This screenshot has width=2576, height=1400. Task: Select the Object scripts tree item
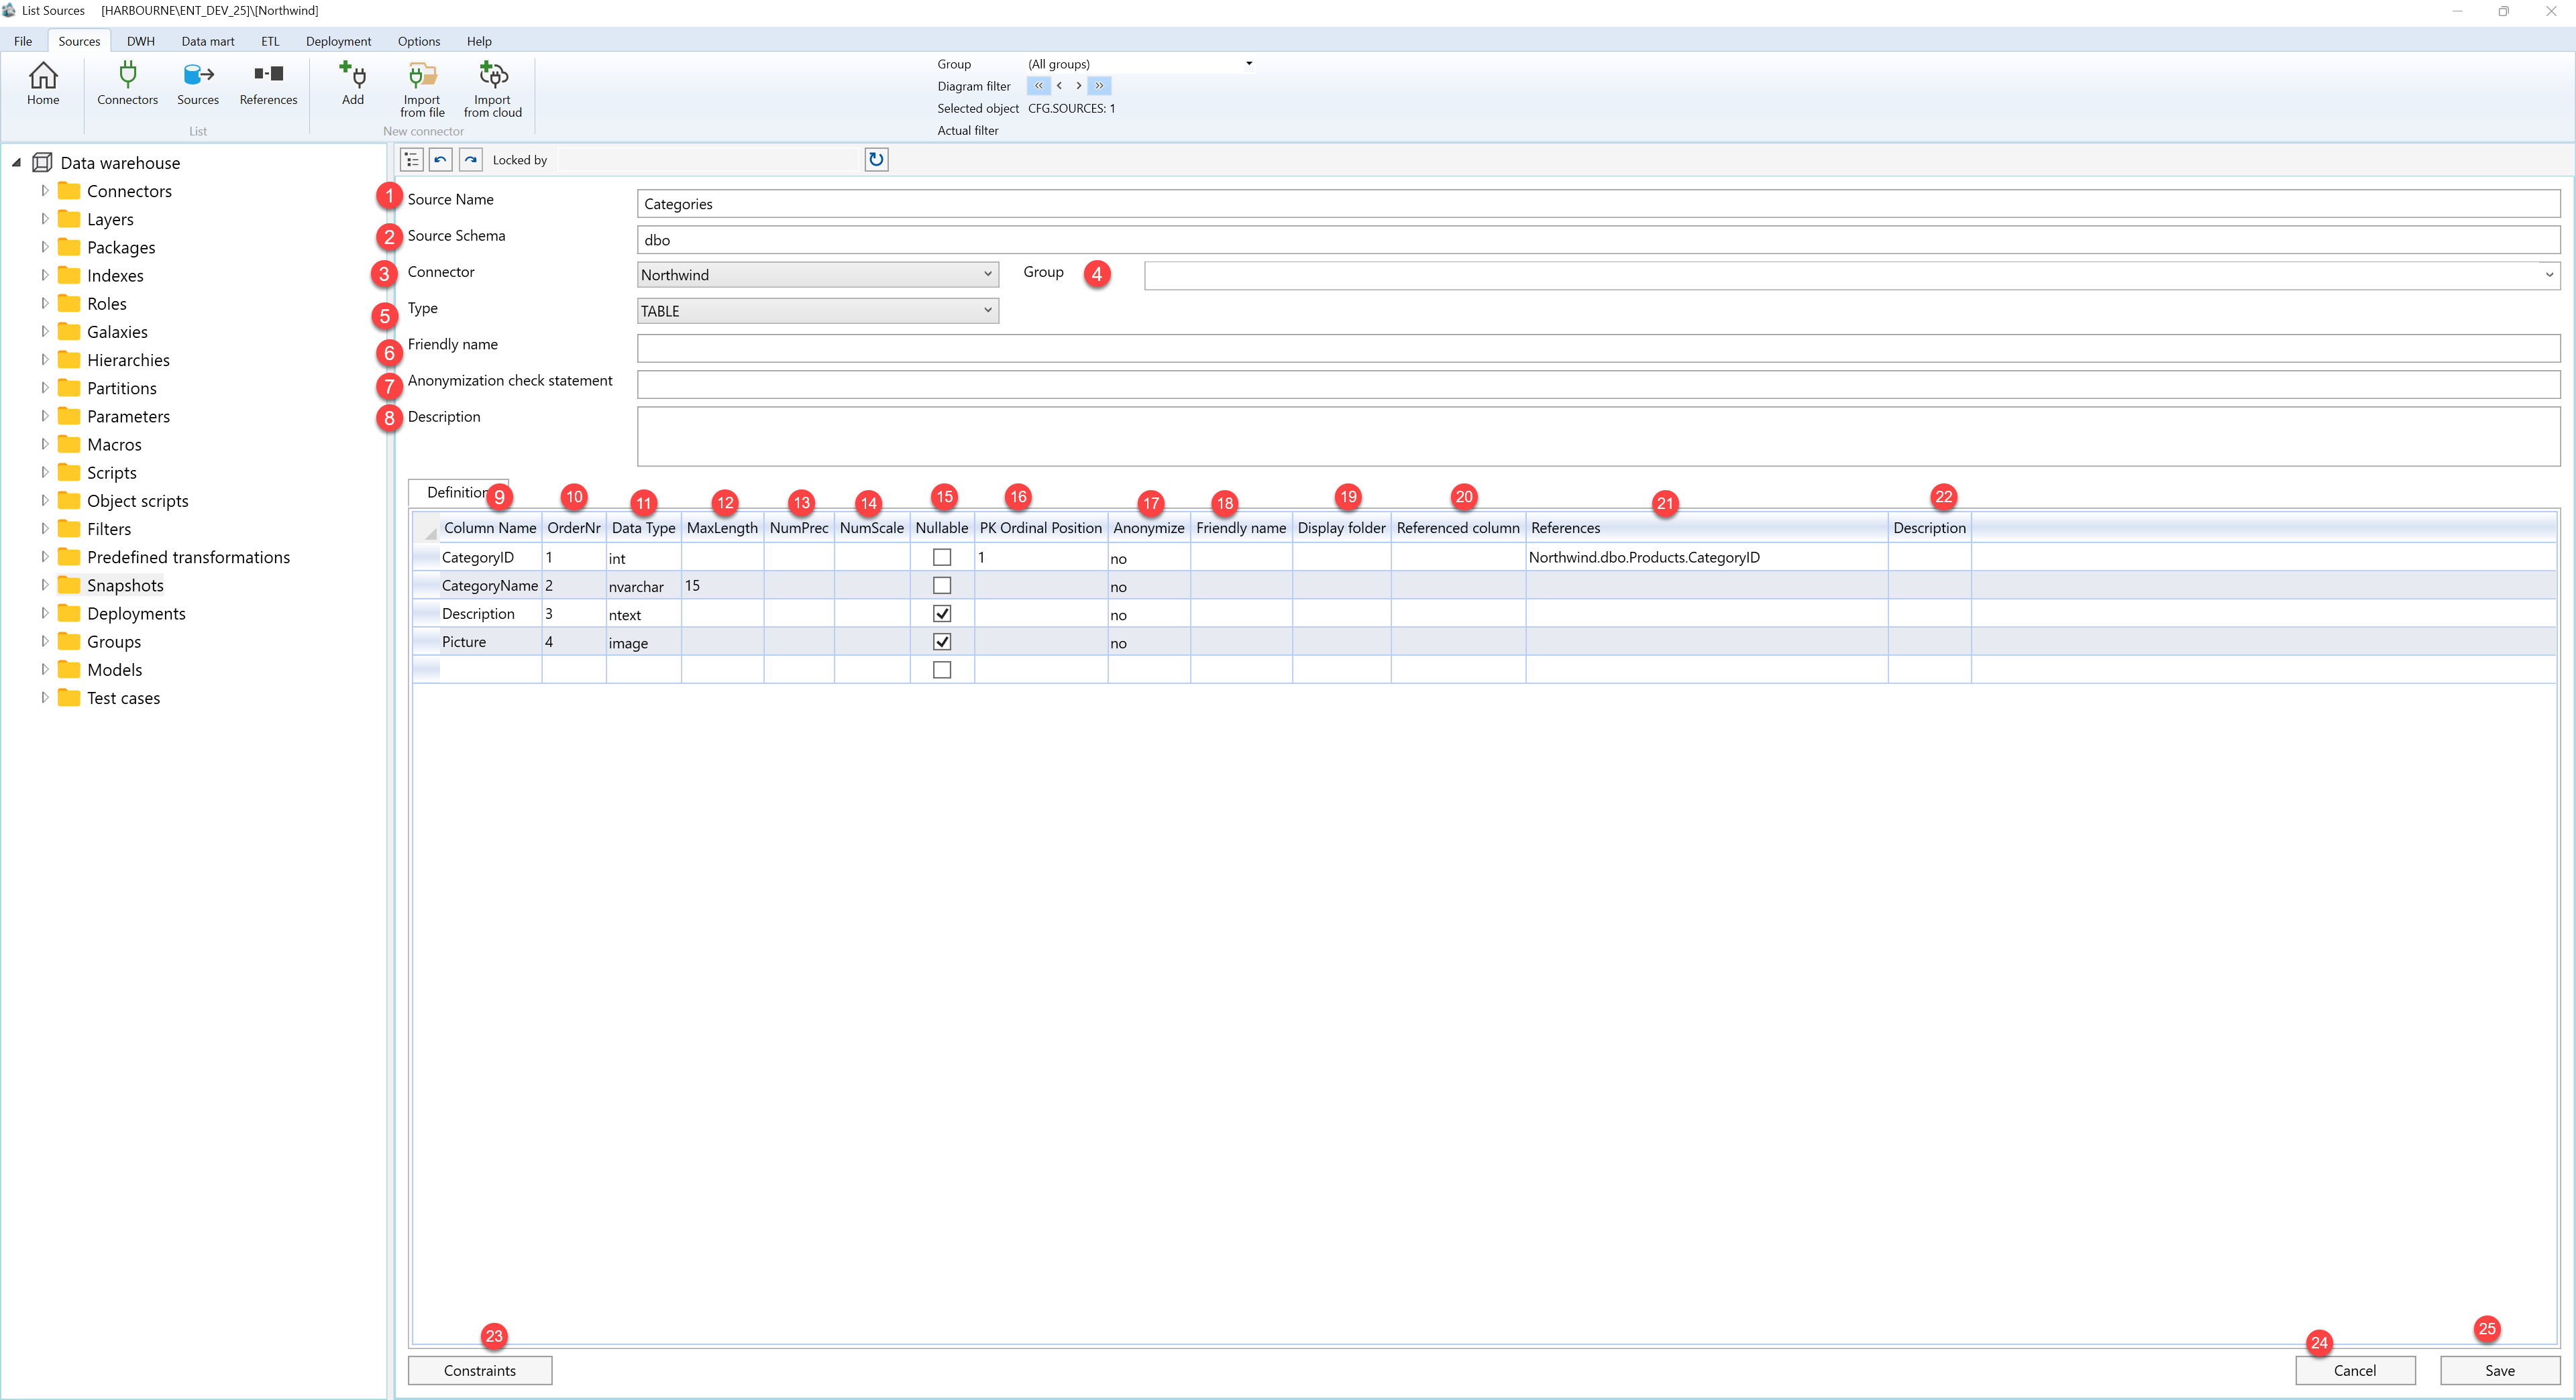[x=137, y=501]
